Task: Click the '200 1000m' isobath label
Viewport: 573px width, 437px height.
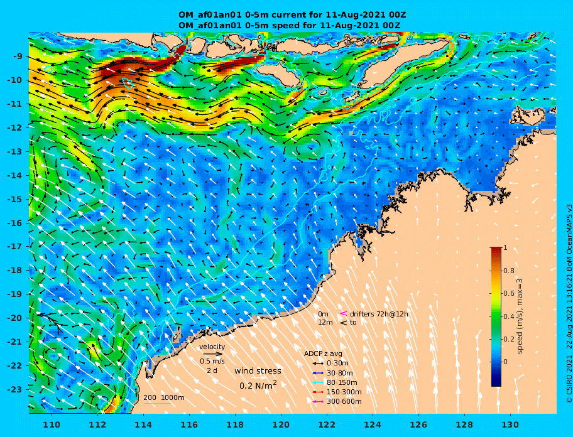Action: 164,397
